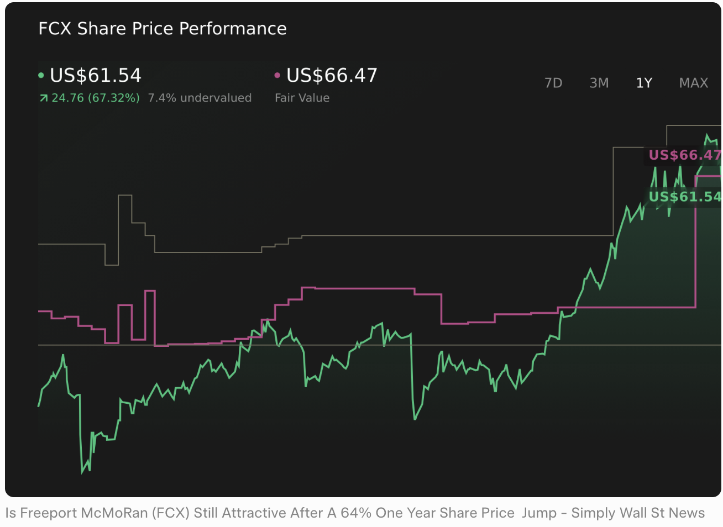Click the US$66.47 fair value heading
This screenshot has width=723, height=527.
click(x=332, y=76)
